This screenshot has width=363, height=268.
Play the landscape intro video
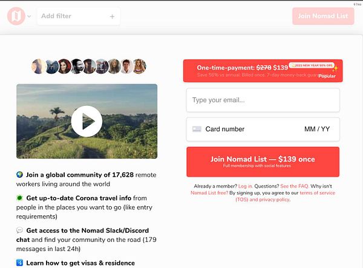point(87,121)
